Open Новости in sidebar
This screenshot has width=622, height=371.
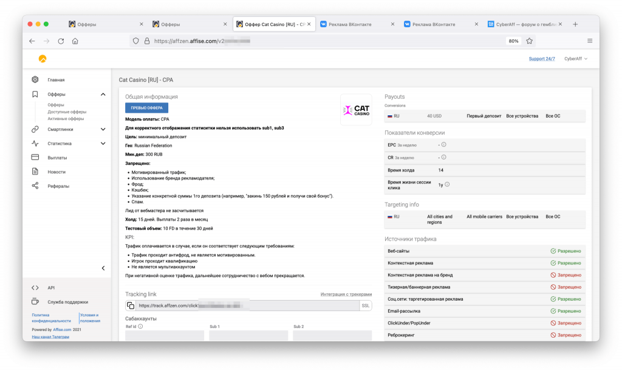click(x=56, y=172)
